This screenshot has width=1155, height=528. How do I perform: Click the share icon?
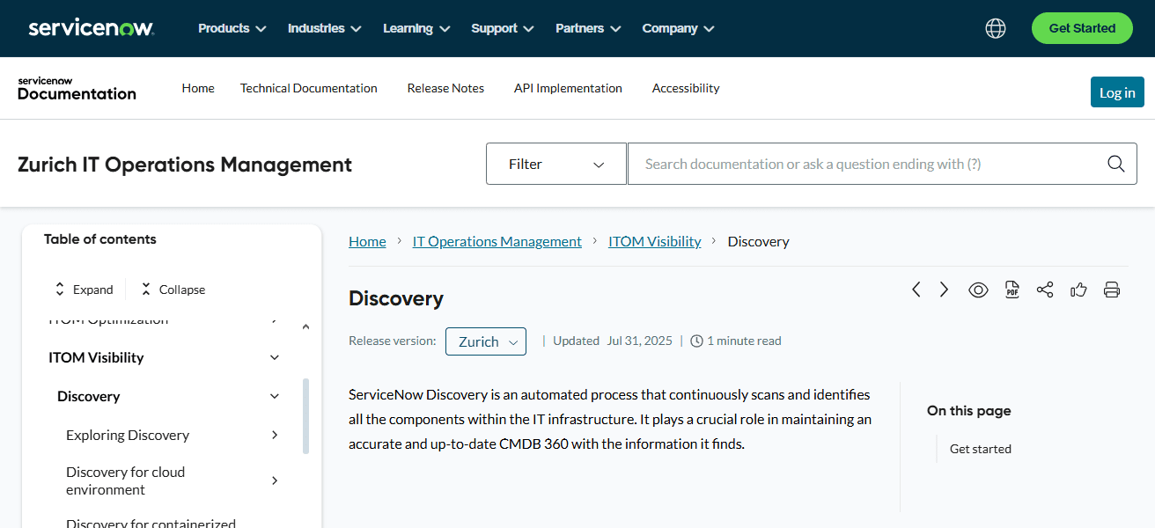pos(1045,290)
